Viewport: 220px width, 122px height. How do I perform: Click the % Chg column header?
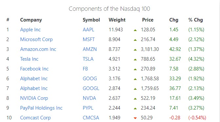tap(196, 20)
